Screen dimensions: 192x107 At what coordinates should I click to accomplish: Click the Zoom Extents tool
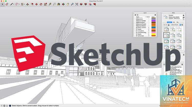point(77,4)
